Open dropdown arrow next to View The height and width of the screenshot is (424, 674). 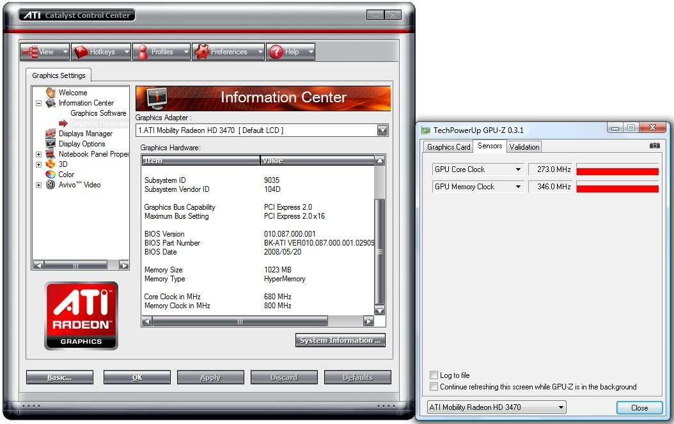(65, 52)
